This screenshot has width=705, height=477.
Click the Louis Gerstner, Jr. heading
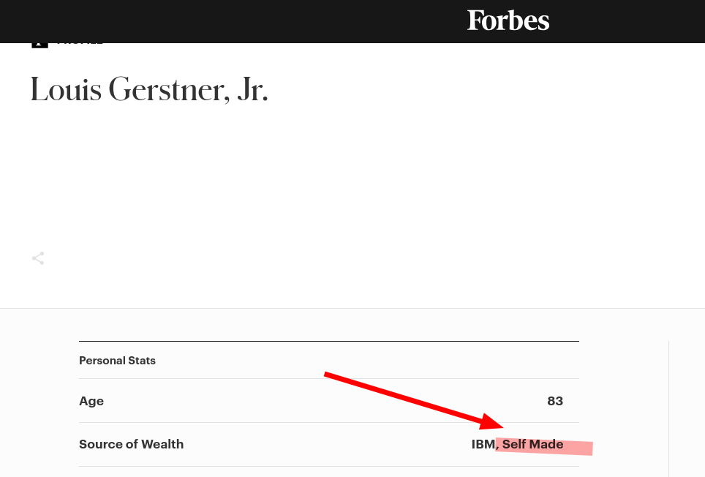pos(149,90)
